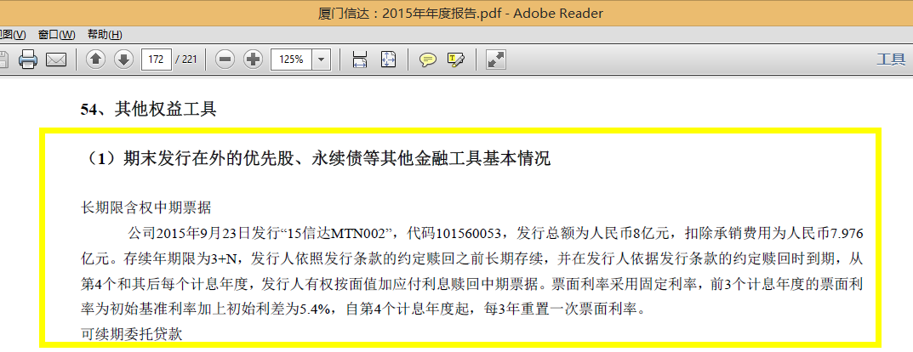Click the 长期限含权中期票据 text line
The image size is (913, 352).
(146, 207)
